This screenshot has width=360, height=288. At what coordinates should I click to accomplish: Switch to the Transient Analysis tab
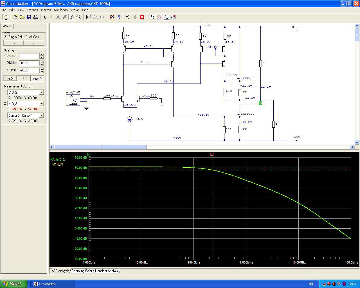[x=106, y=271]
